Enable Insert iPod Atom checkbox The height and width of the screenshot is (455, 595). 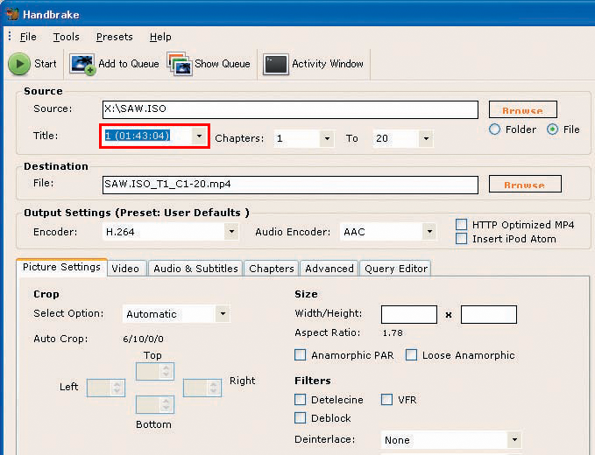[x=461, y=239]
